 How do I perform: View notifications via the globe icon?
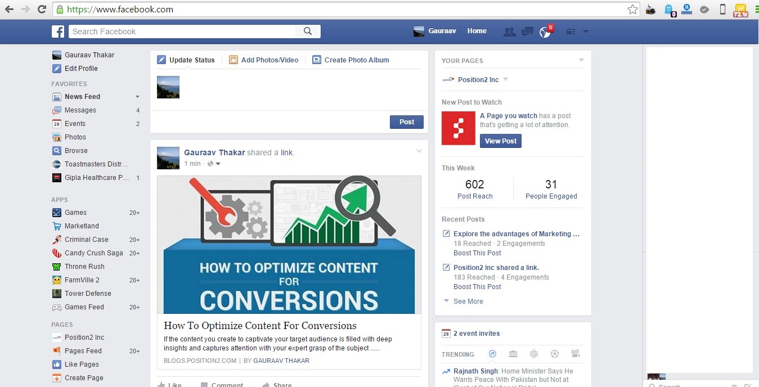click(544, 33)
